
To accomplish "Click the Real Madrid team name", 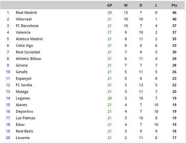I will pyautogui.click(x=26, y=13).
